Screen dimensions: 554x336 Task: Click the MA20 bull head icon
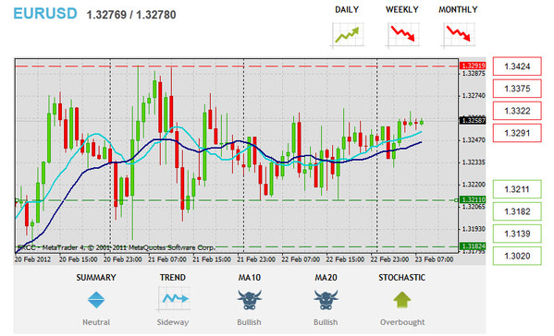[x=326, y=300]
